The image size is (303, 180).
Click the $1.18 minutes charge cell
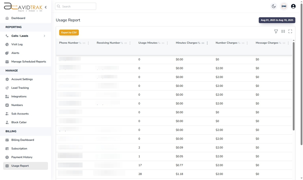179,174
